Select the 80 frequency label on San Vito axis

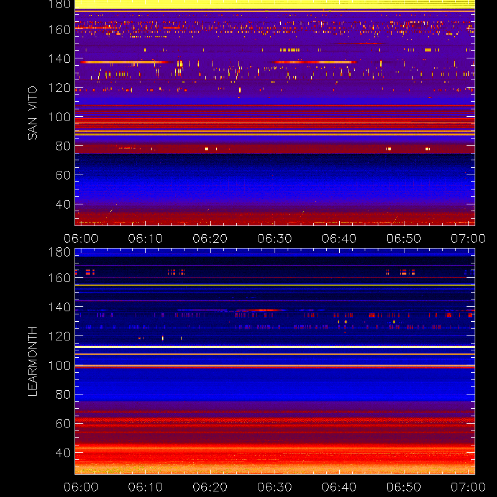63,146
